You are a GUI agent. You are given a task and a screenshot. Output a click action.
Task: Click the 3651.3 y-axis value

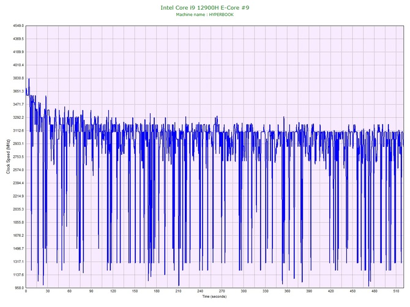[x=18, y=91]
